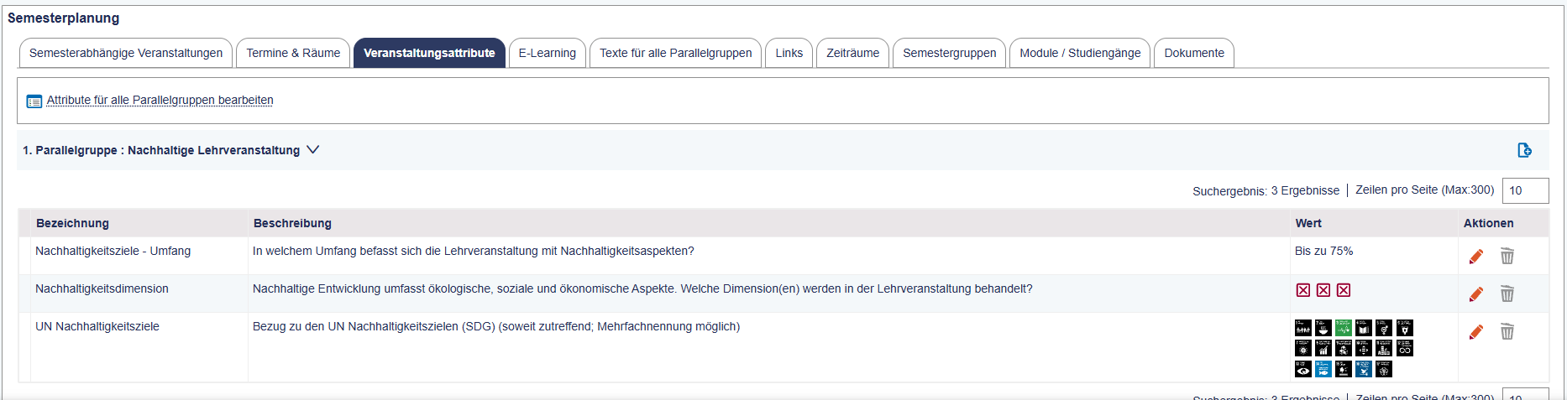This screenshot has height=400, width=1567.
Task: Switch to the Termine & Räume tab
Action: [293, 53]
